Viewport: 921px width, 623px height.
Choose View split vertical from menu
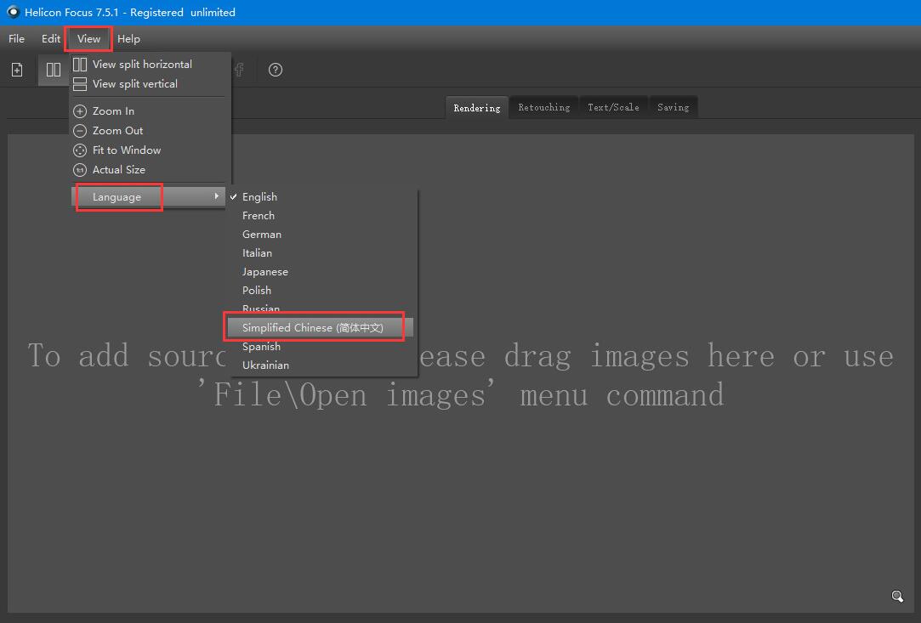click(134, 84)
